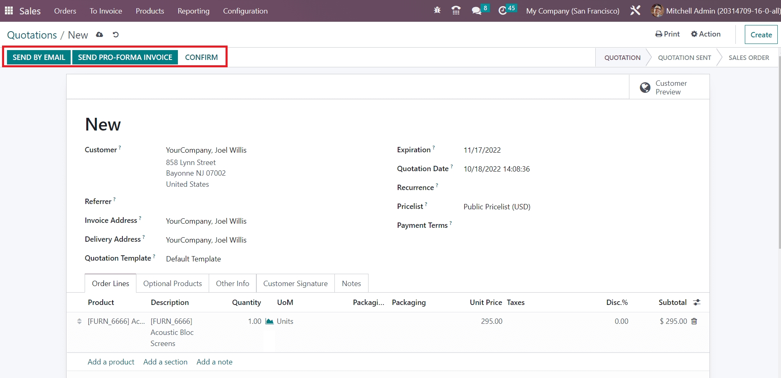
Task: Open forecast chart icon beside quantity
Action: [x=270, y=321]
